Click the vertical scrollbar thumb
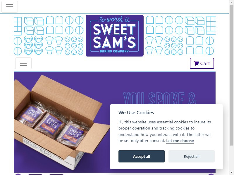Screen dimensions: 234x175 pos(231,75)
